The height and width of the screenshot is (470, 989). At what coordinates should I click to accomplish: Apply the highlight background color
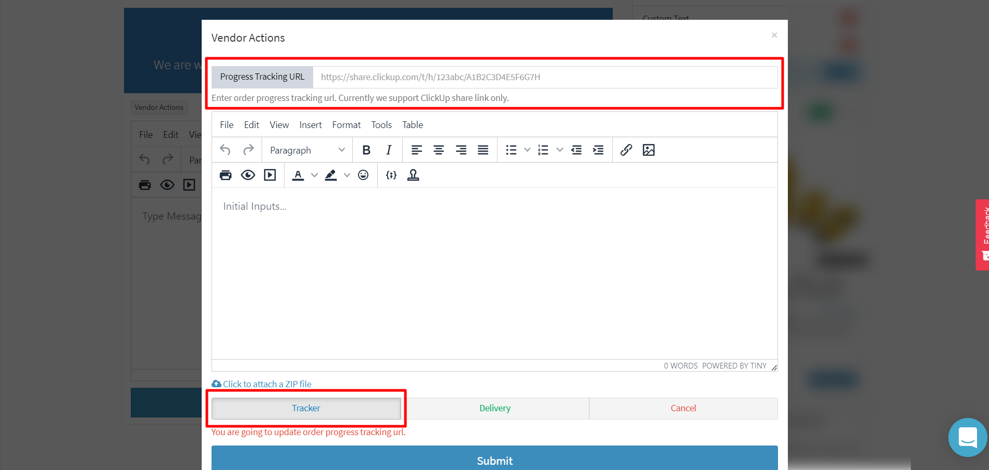[x=331, y=175]
